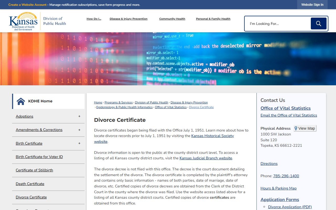Open the Kansas Judicial Branch website link
Screen dimensions: 336x210
[206, 158]
